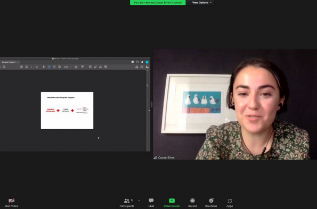
Task: Open the fit page options tool
Action: [x=76, y=67]
